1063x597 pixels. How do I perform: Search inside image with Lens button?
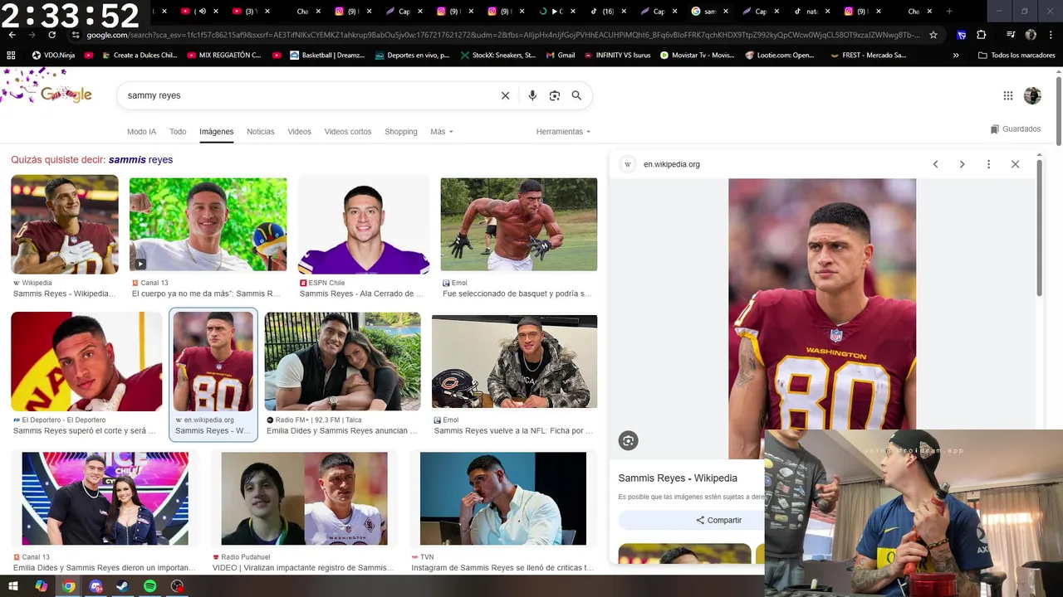pyautogui.click(x=629, y=441)
